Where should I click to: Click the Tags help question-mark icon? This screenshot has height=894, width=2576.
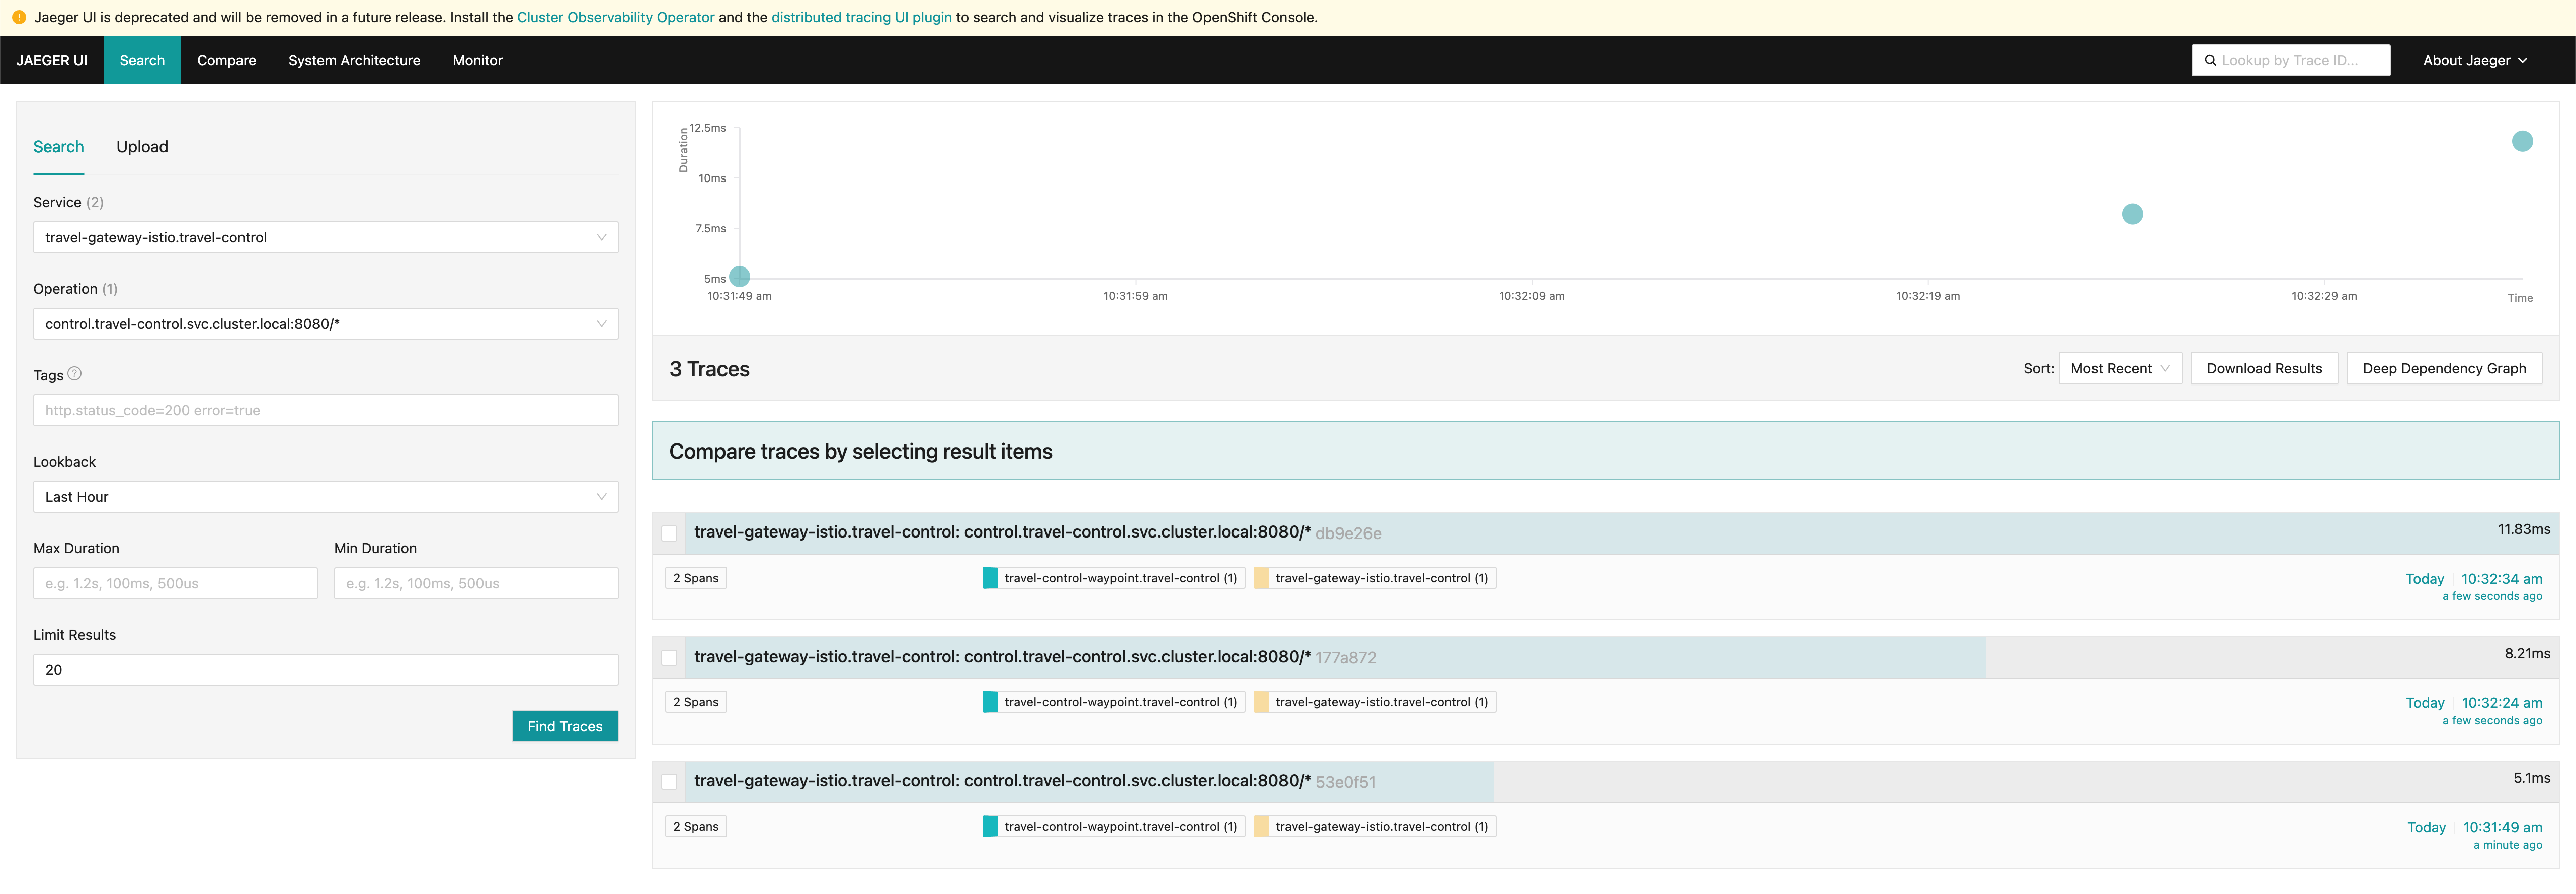tap(74, 374)
